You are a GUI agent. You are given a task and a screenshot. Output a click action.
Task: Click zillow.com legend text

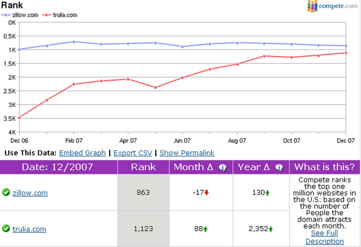[x=25, y=15]
